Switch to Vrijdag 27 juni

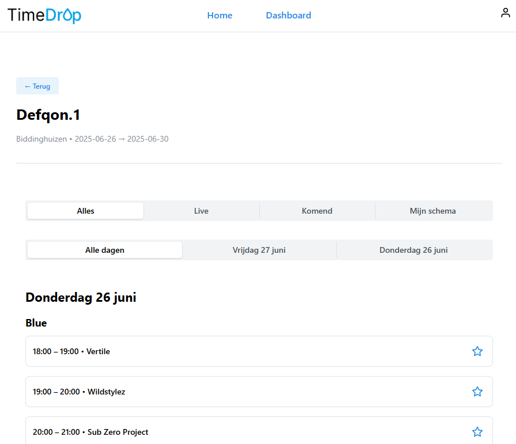click(x=259, y=250)
